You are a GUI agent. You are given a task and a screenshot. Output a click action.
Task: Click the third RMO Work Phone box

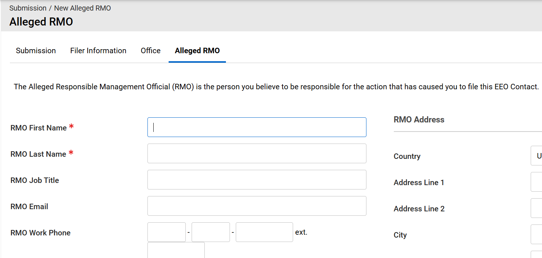tap(264, 232)
